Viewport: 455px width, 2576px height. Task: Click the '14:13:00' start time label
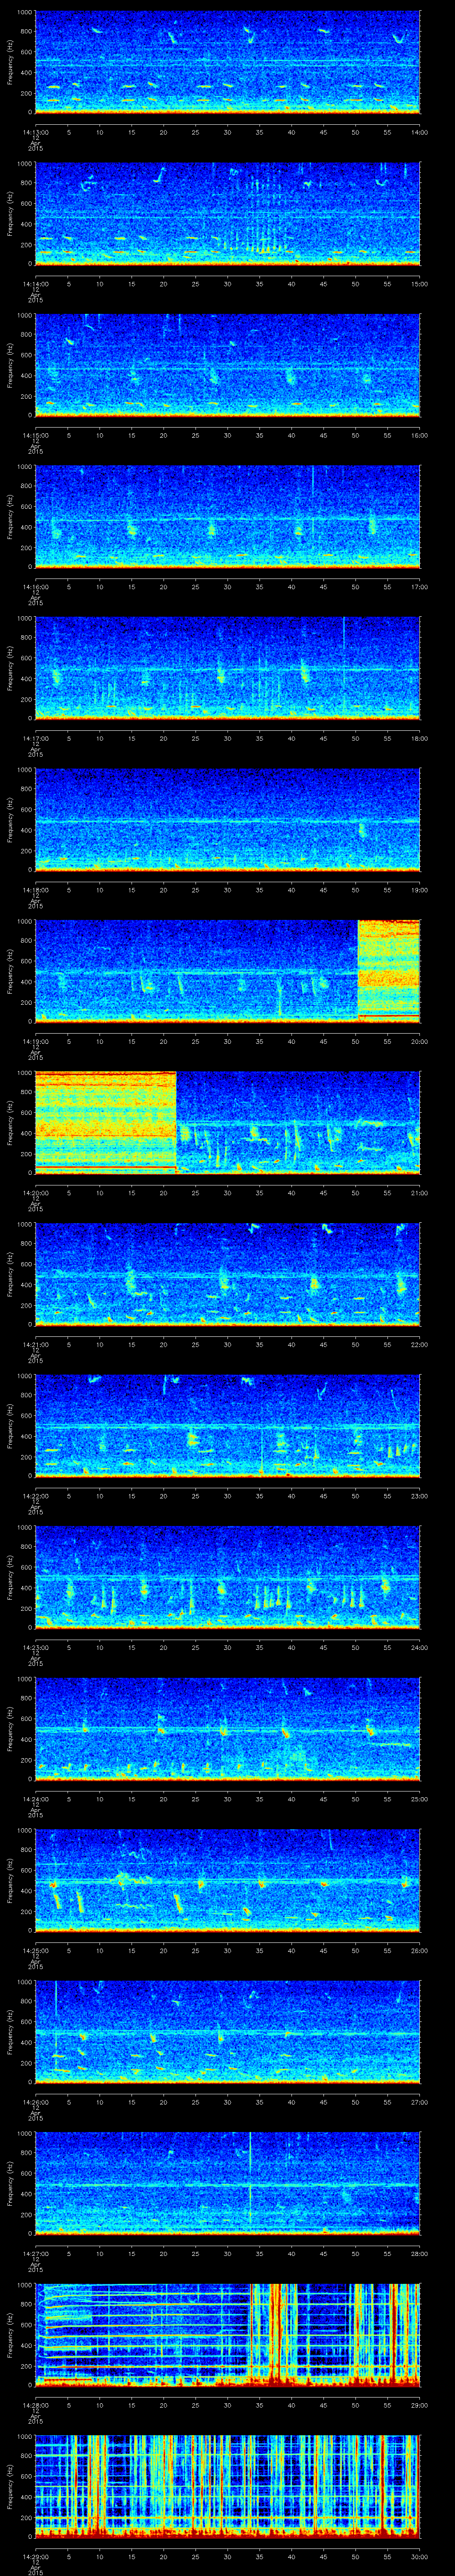pyautogui.click(x=35, y=132)
